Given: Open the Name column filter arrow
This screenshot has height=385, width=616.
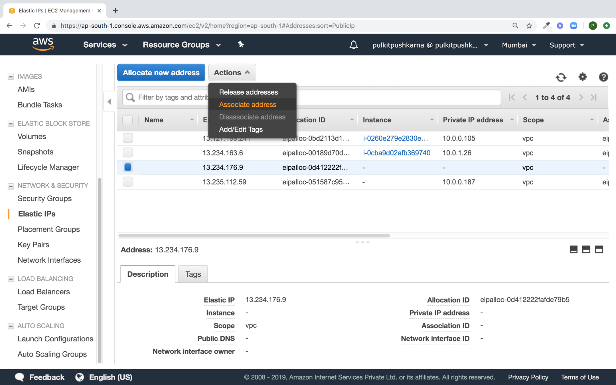Looking at the screenshot, I should [192, 120].
